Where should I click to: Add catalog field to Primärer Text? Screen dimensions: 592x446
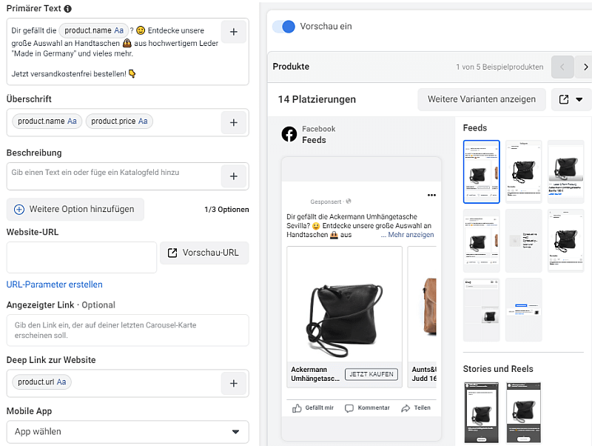[234, 32]
